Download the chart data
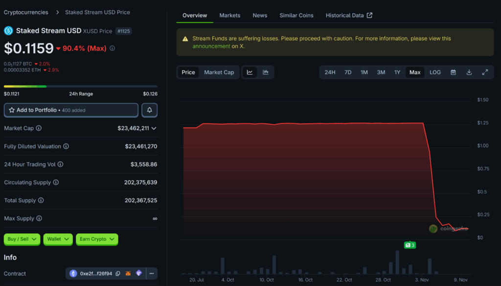The image size is (501, 286). 469,72
